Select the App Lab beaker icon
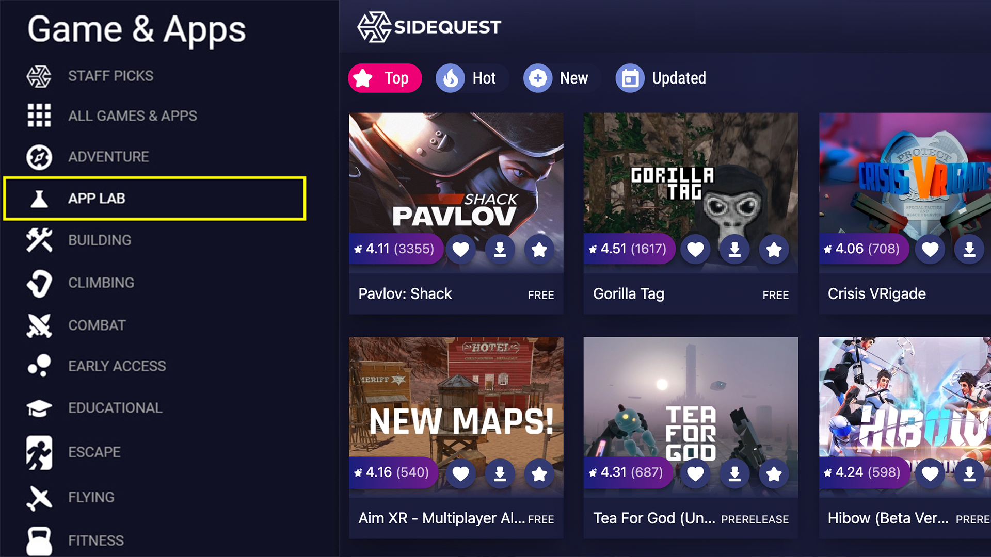Viewport: 991px width, 557px height. pos(38,199)
